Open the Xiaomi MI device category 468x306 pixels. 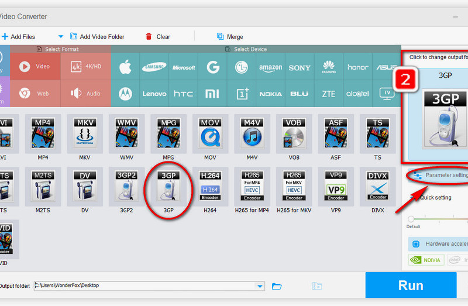[212, 94]
